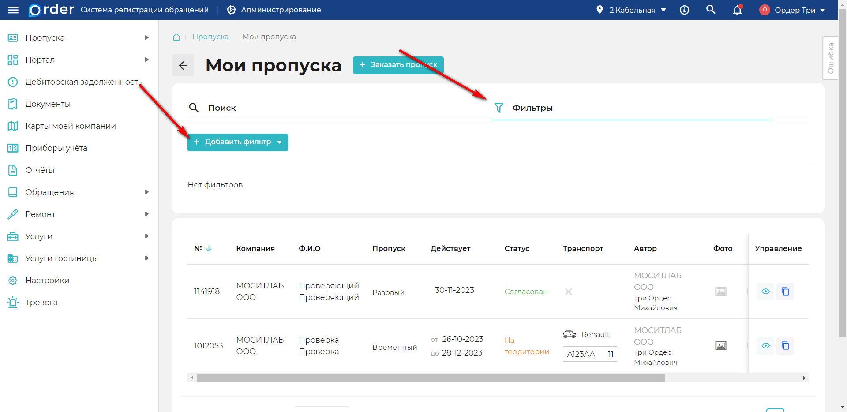
Task: Click the photo thumbnail icon for pass 1141918
Action: click(x=720, y=291)
